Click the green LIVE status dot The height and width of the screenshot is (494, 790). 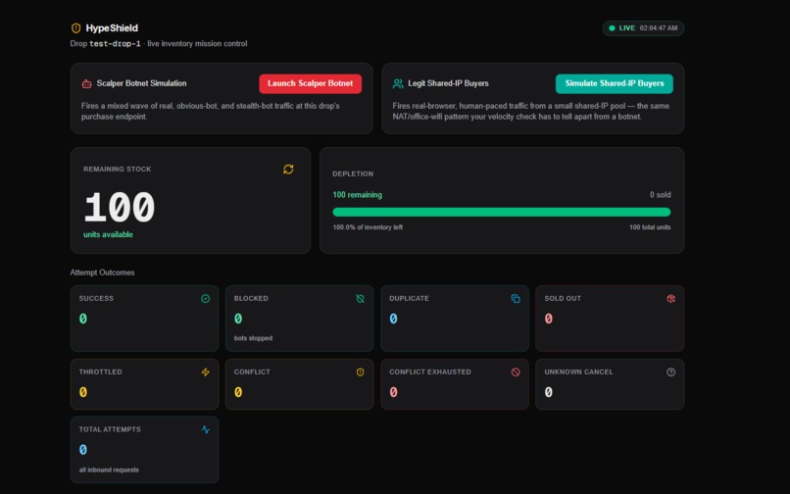pyautogui.click(x=612, y=28)
